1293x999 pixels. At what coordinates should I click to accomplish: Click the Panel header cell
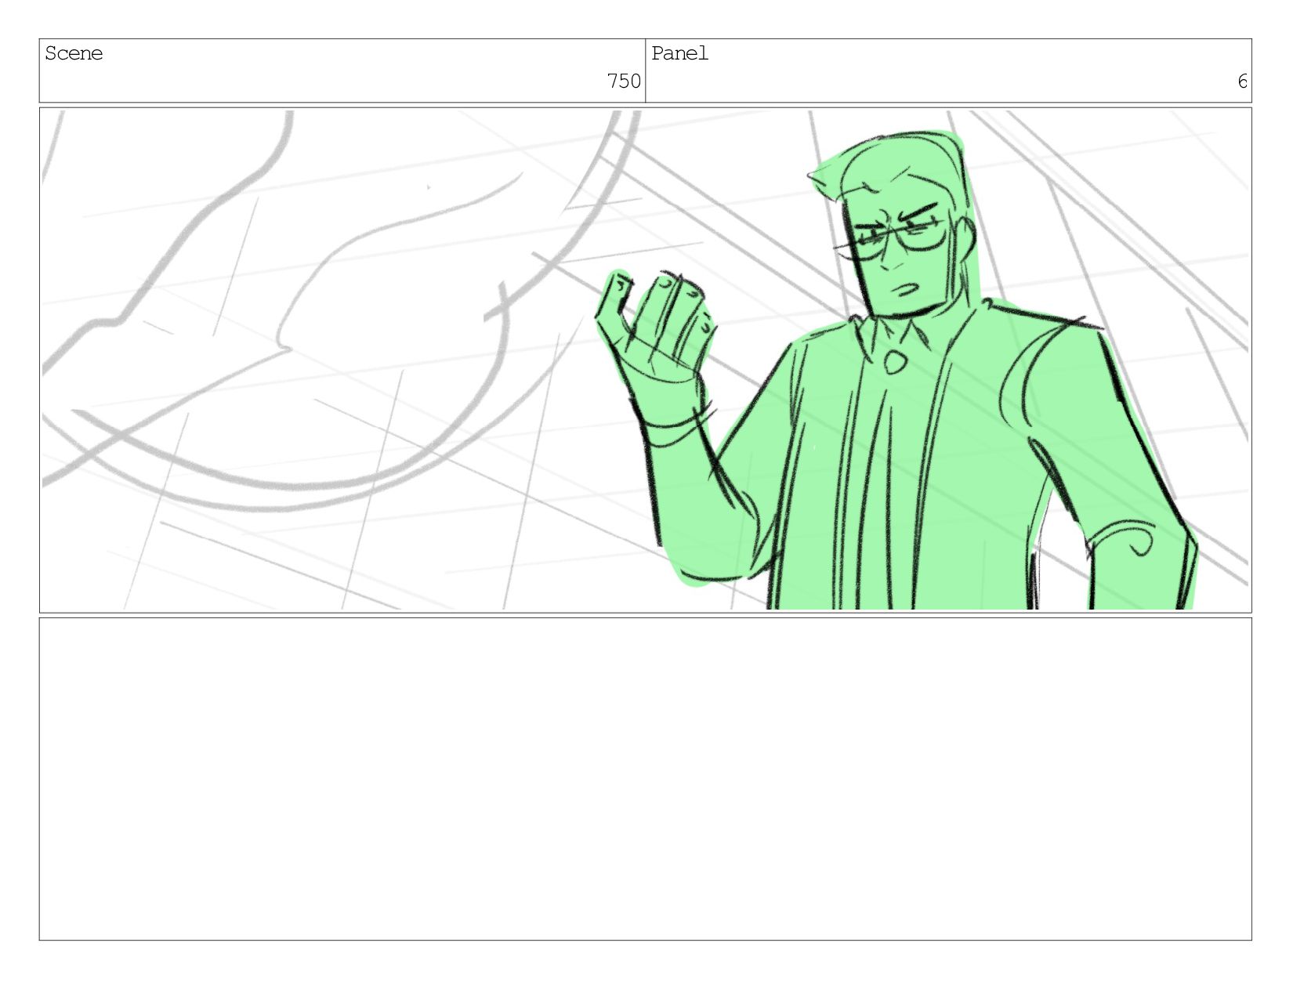tap(948, 71)
